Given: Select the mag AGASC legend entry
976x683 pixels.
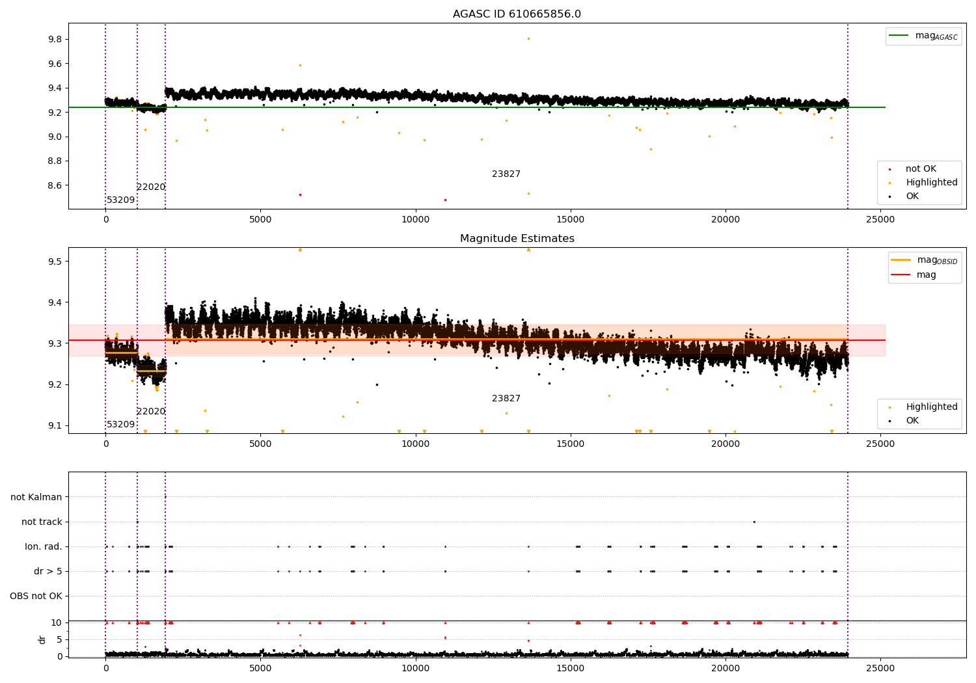Looking at the screenshot, I should [923, 36].
